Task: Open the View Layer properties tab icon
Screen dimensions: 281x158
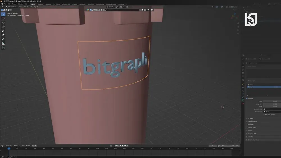Action: click(x=243, y=70)
